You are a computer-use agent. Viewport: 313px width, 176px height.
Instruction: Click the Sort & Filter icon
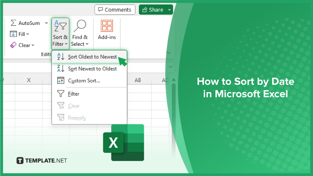pos(60,26)
